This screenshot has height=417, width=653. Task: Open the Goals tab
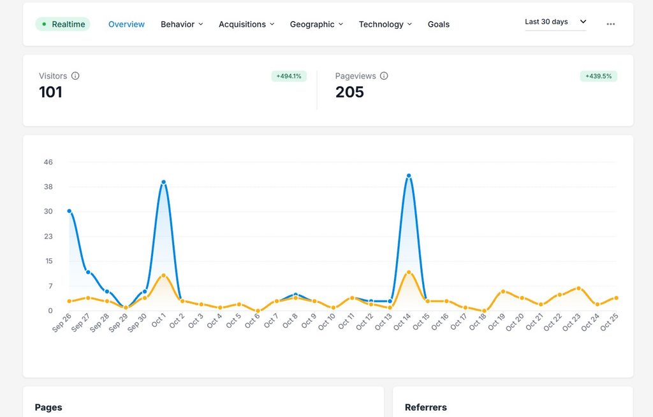[x=439, y=24]
